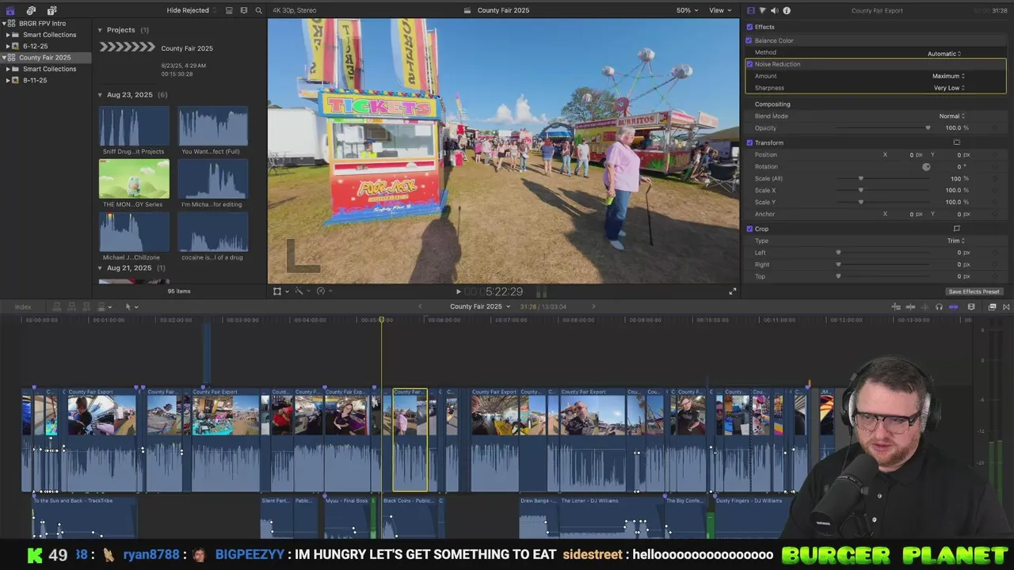
Task: Open Balance Color Method Automatic dropdown
Action: 944,54
